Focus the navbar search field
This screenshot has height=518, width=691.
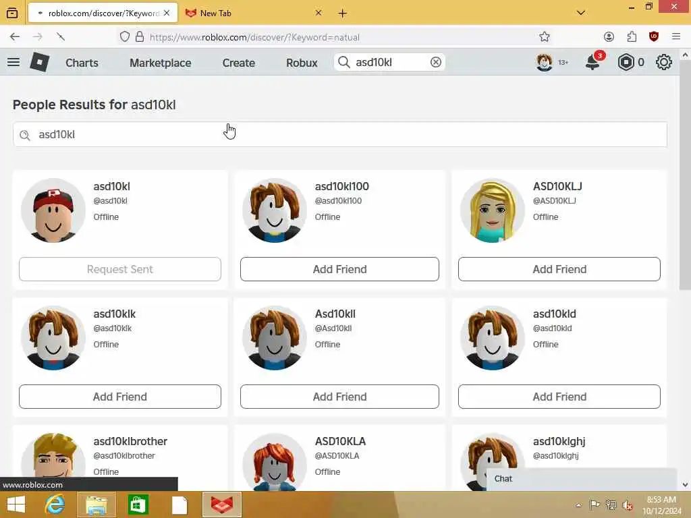[x=390, y=62]
